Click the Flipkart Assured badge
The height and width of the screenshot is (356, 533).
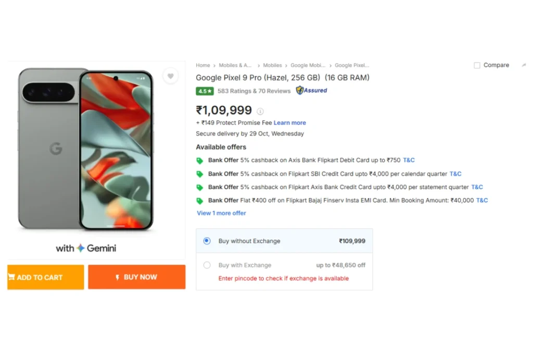pos(312,90)
